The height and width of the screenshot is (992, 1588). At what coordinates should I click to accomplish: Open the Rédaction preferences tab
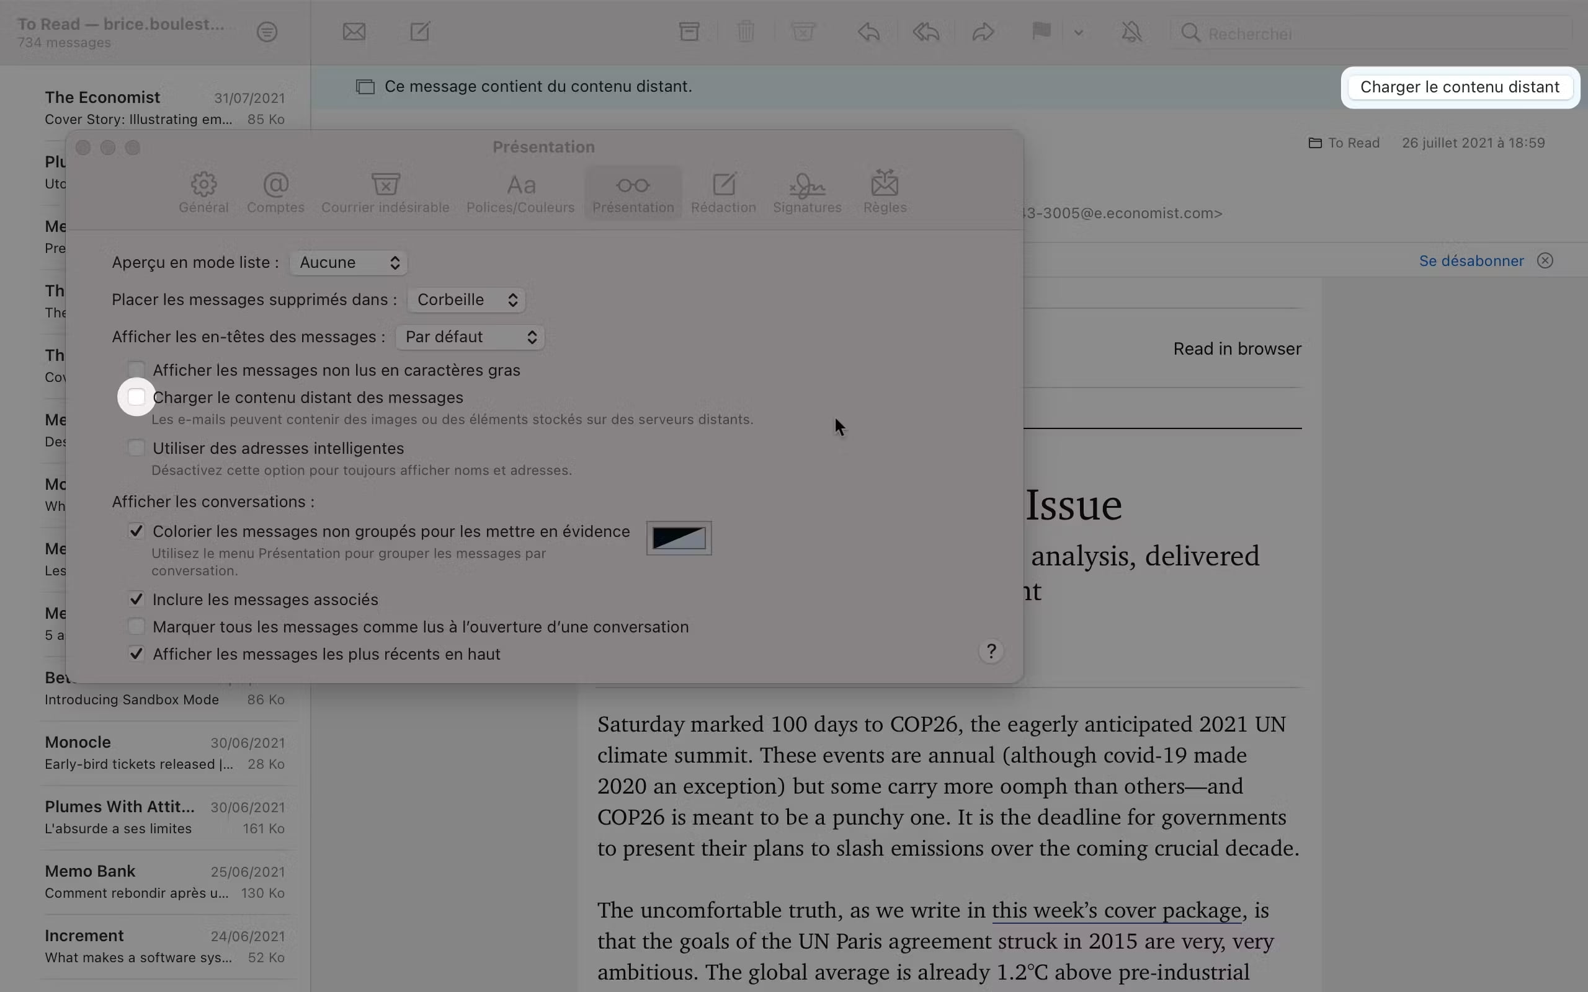point(724,193)
